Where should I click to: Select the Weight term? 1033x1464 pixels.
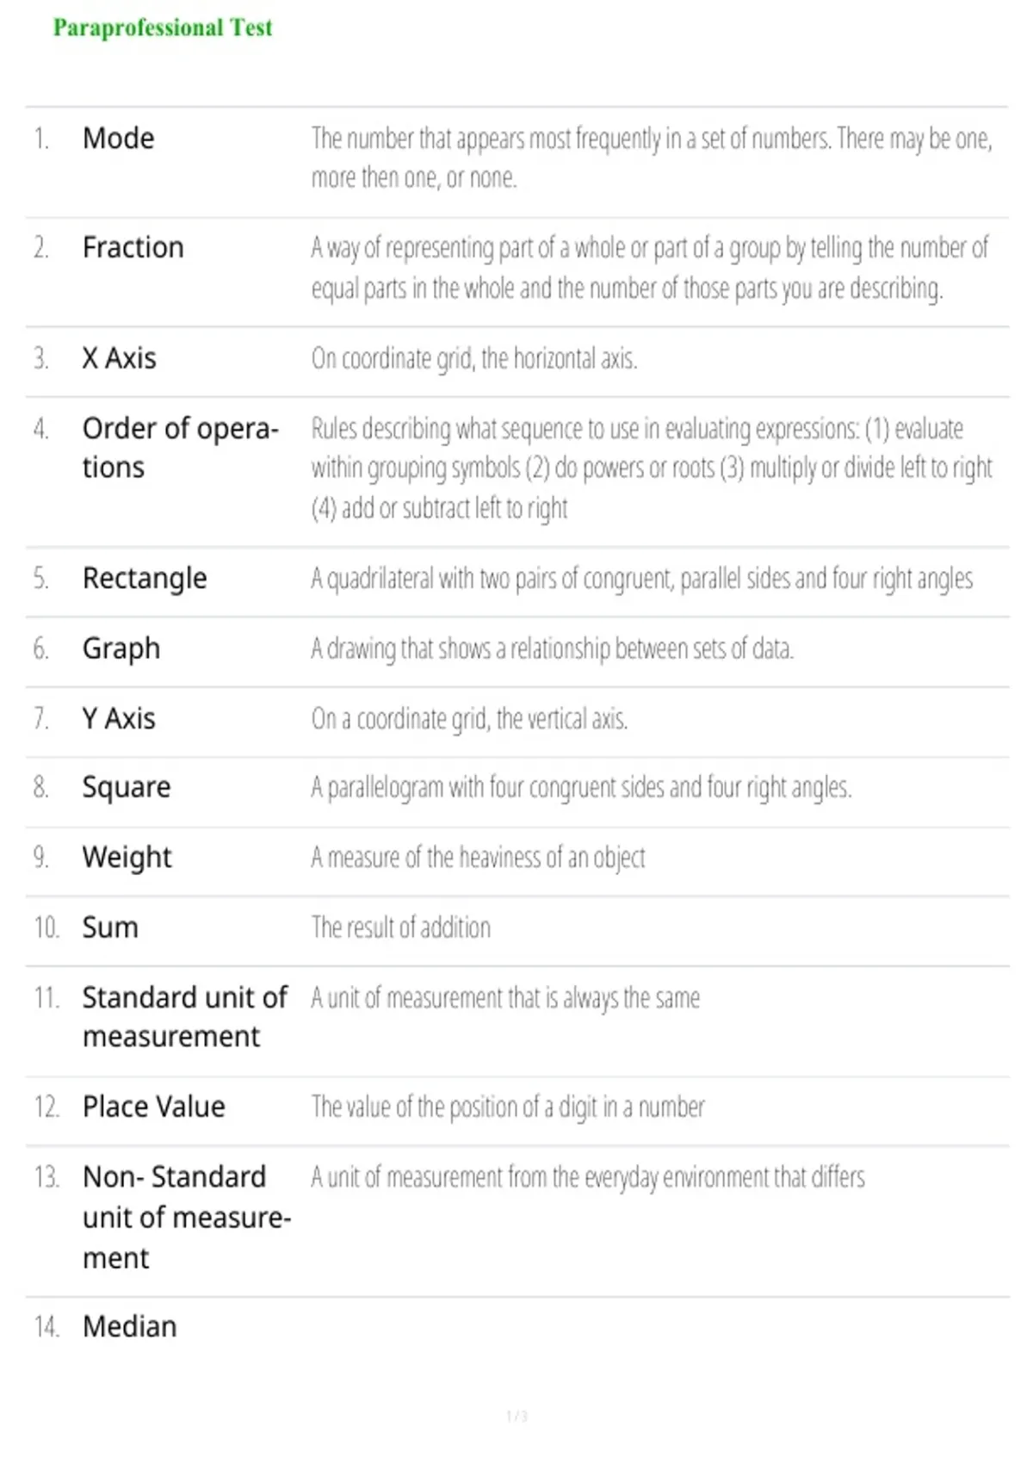coord(127,858)
